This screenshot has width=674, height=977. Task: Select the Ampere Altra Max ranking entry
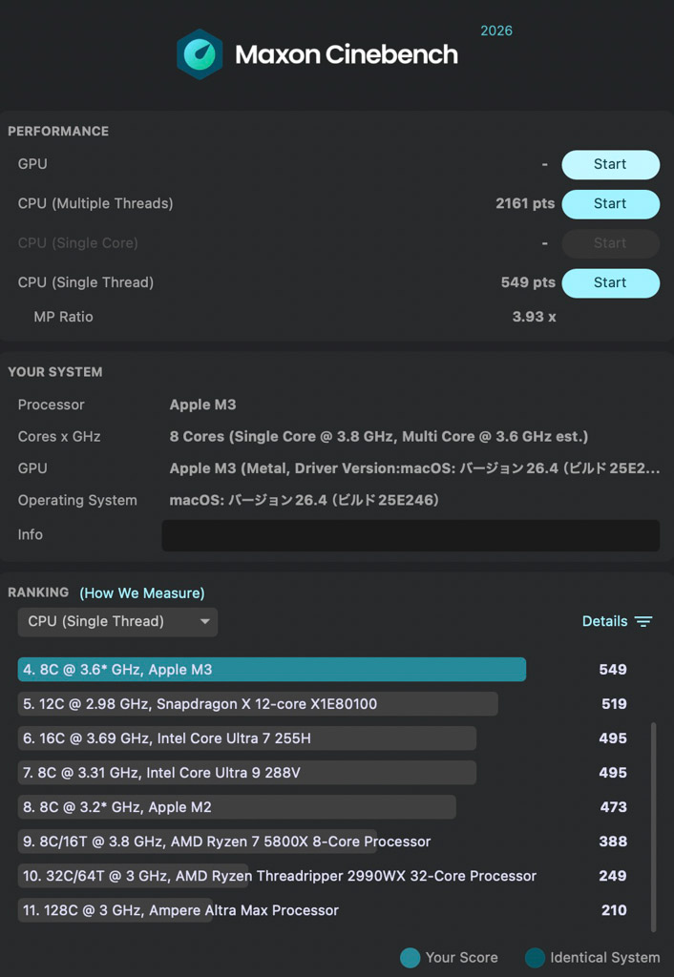click(x=180, y=910)
